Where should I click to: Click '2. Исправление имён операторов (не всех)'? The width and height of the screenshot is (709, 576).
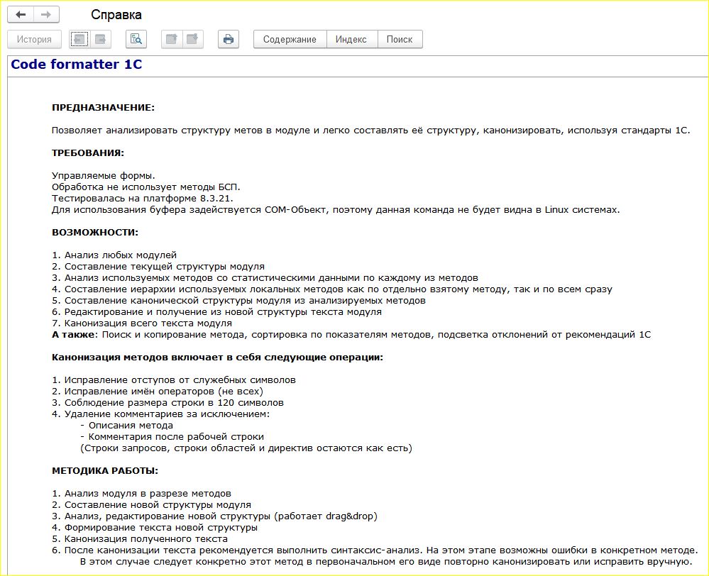[158, 391]
